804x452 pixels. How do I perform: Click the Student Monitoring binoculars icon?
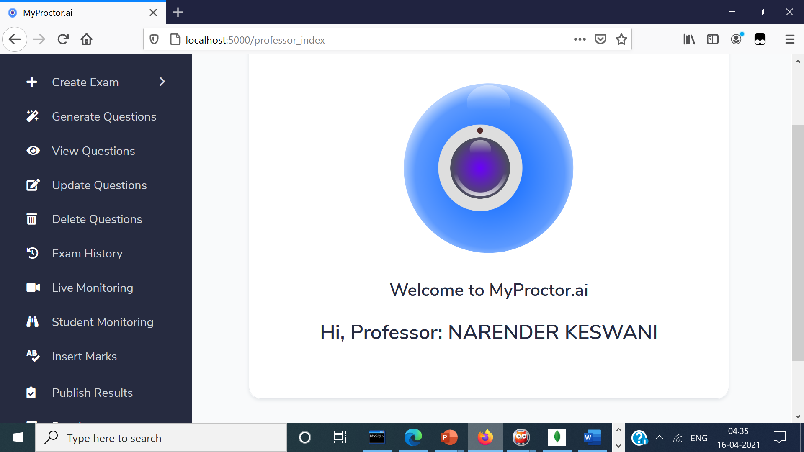tap(33, 322)
